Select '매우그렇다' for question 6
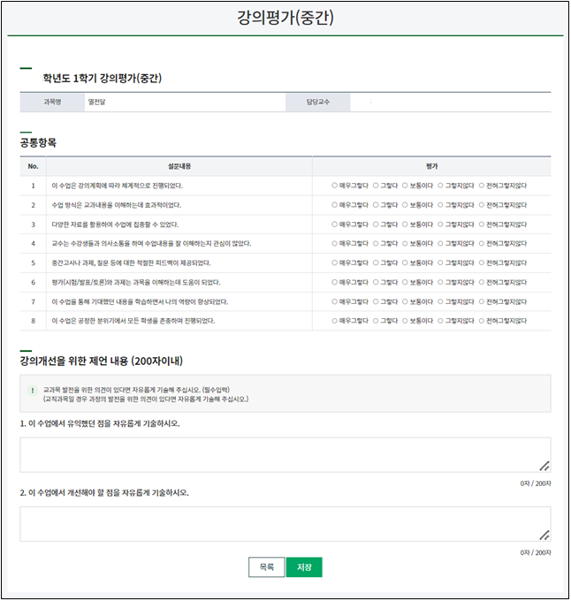 335,282
